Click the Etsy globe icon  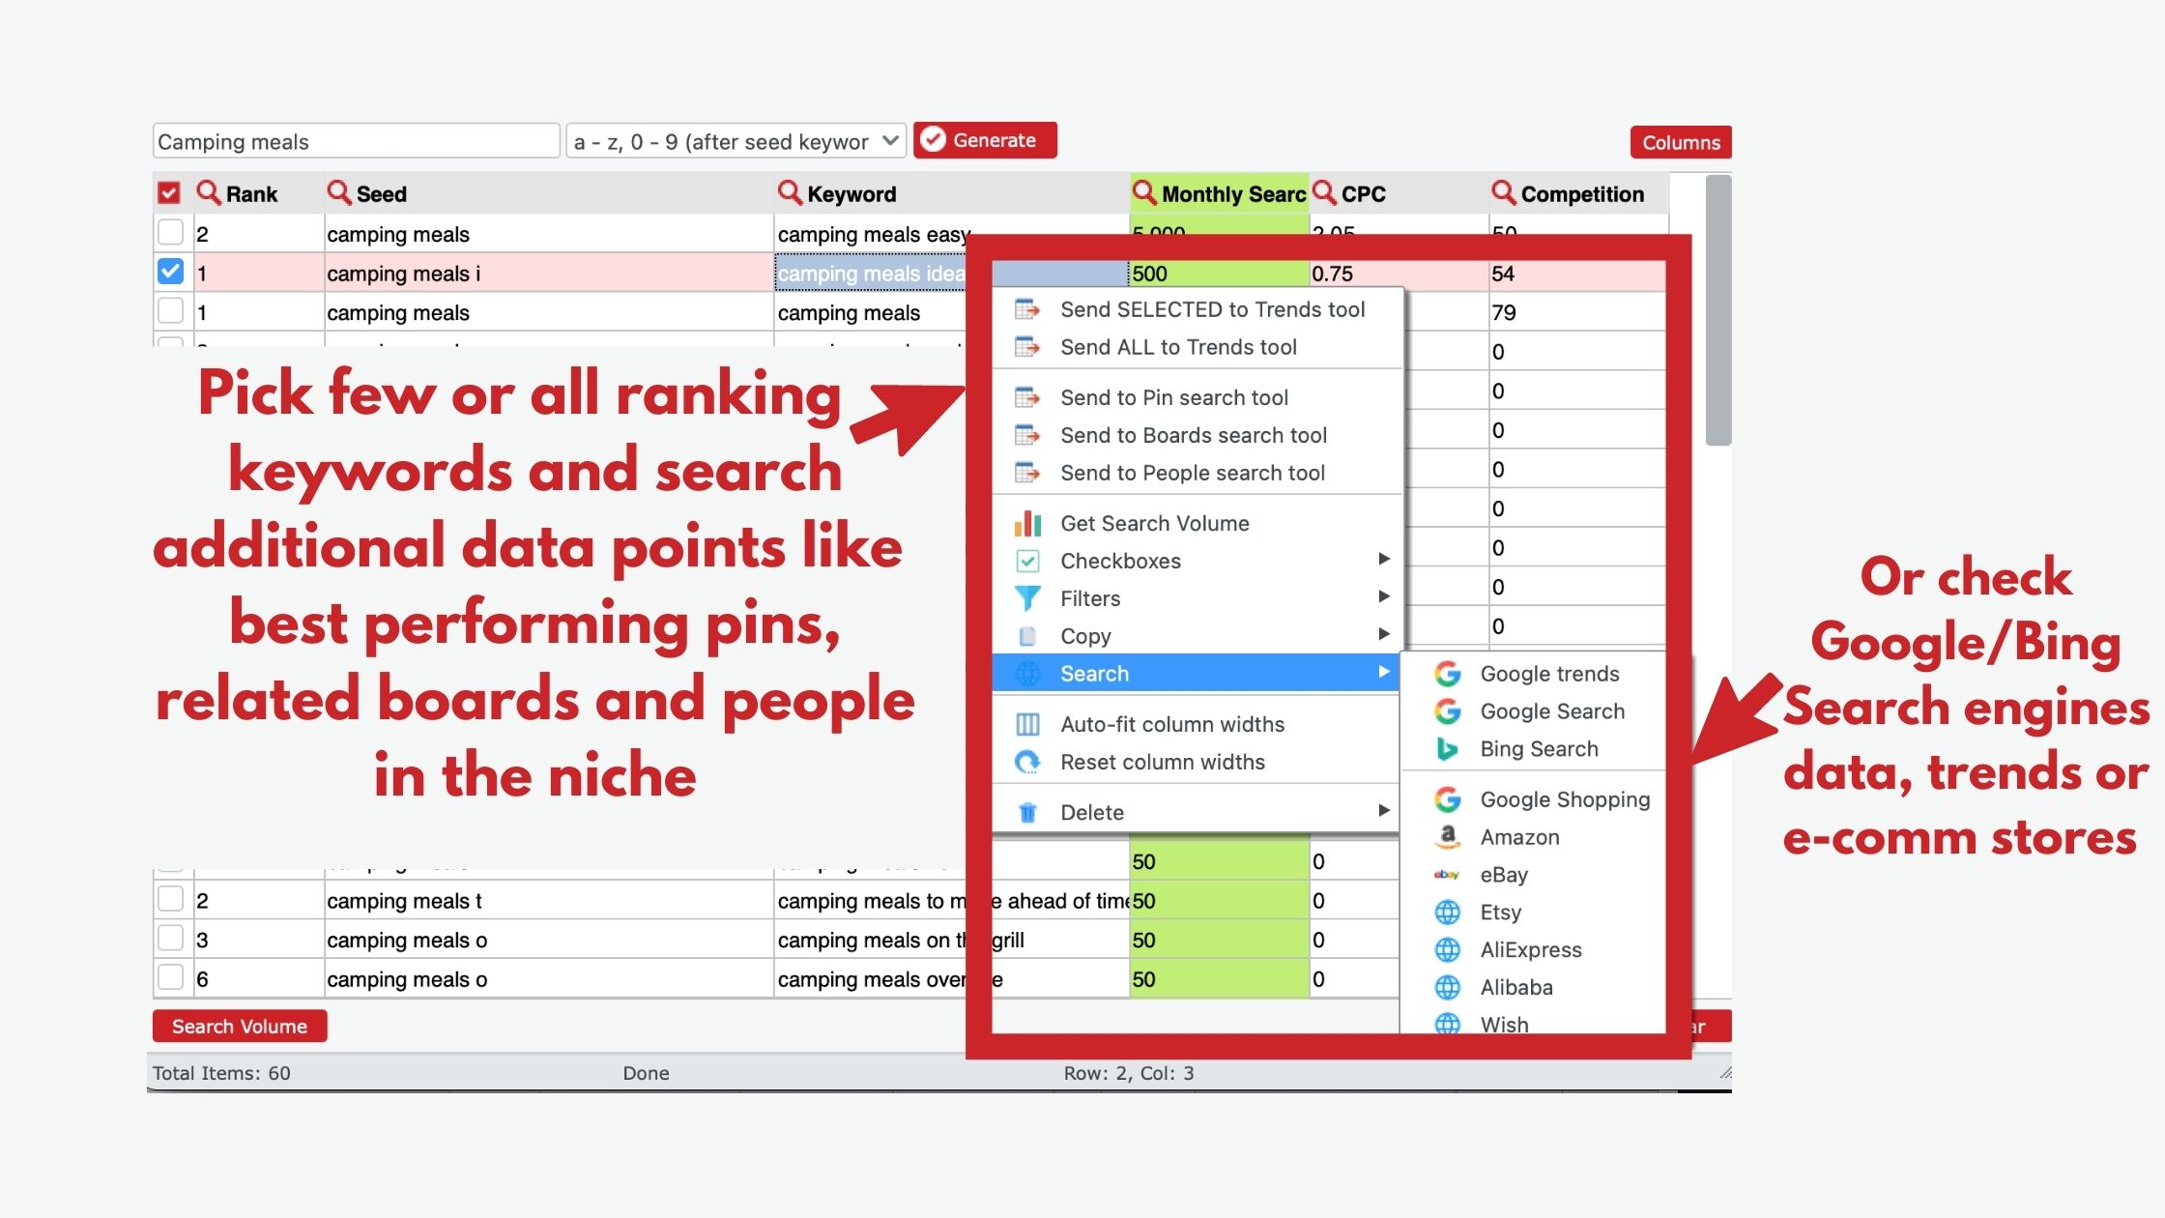pyautogui.click(x=1447, y=913)
